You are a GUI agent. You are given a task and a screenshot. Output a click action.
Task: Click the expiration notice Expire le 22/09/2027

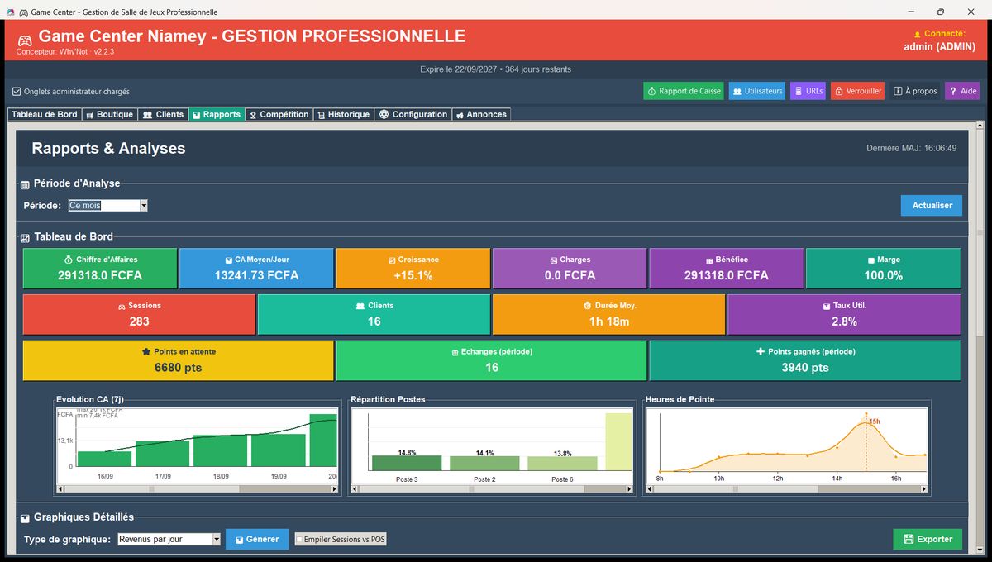495,69
